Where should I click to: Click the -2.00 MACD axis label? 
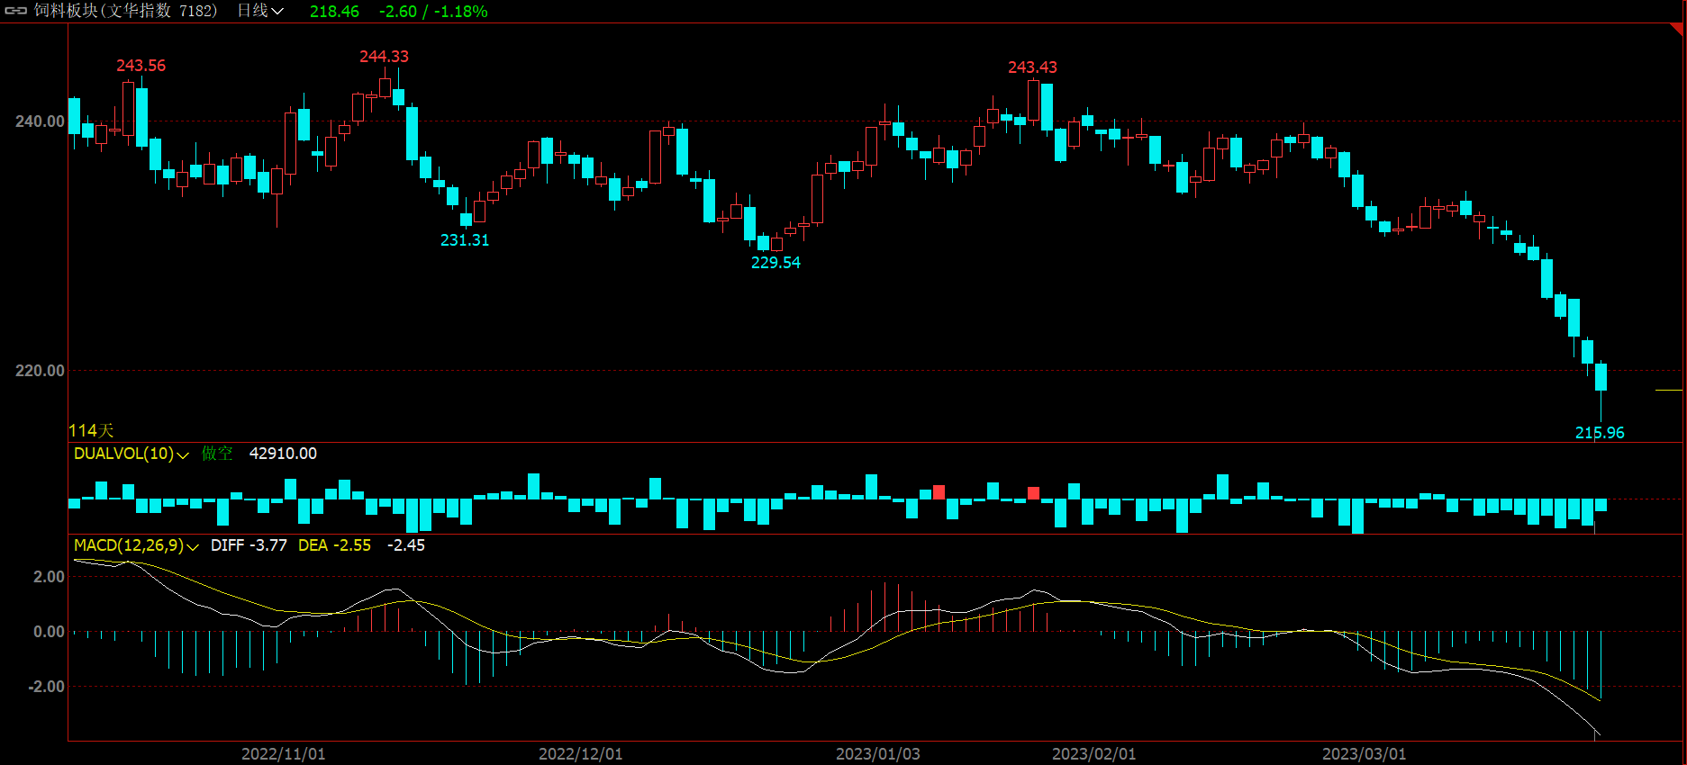click(46, 687)
